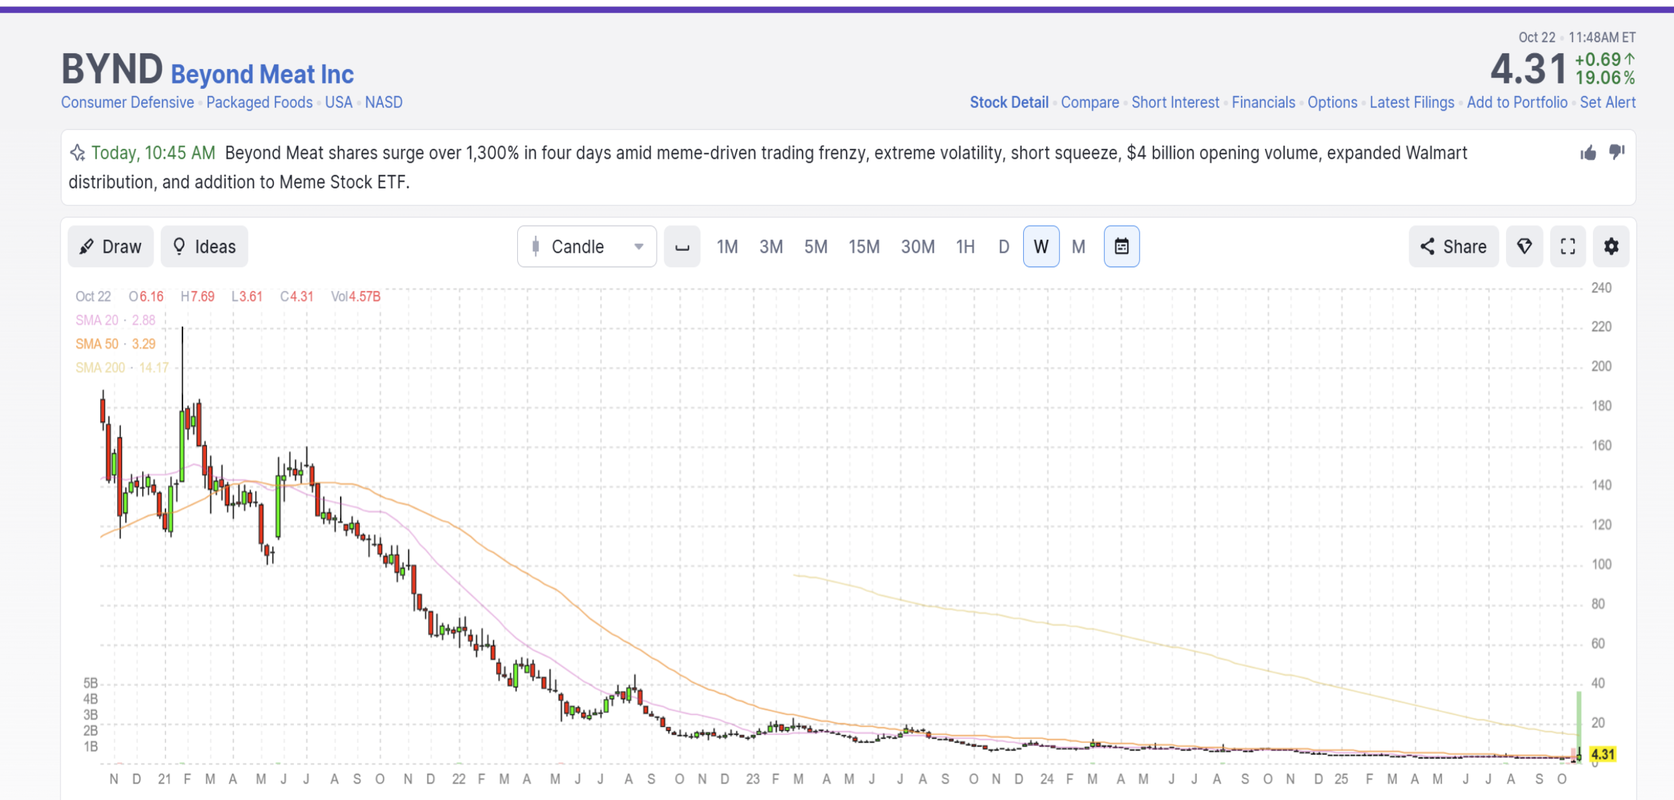
Task: Click the Set Alert link
Action: [1607, 103]
